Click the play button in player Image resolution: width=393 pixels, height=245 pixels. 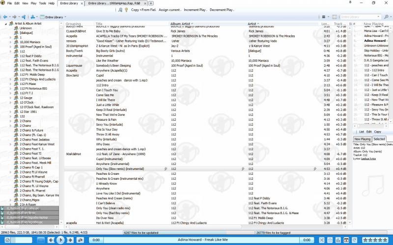point(60,240)
